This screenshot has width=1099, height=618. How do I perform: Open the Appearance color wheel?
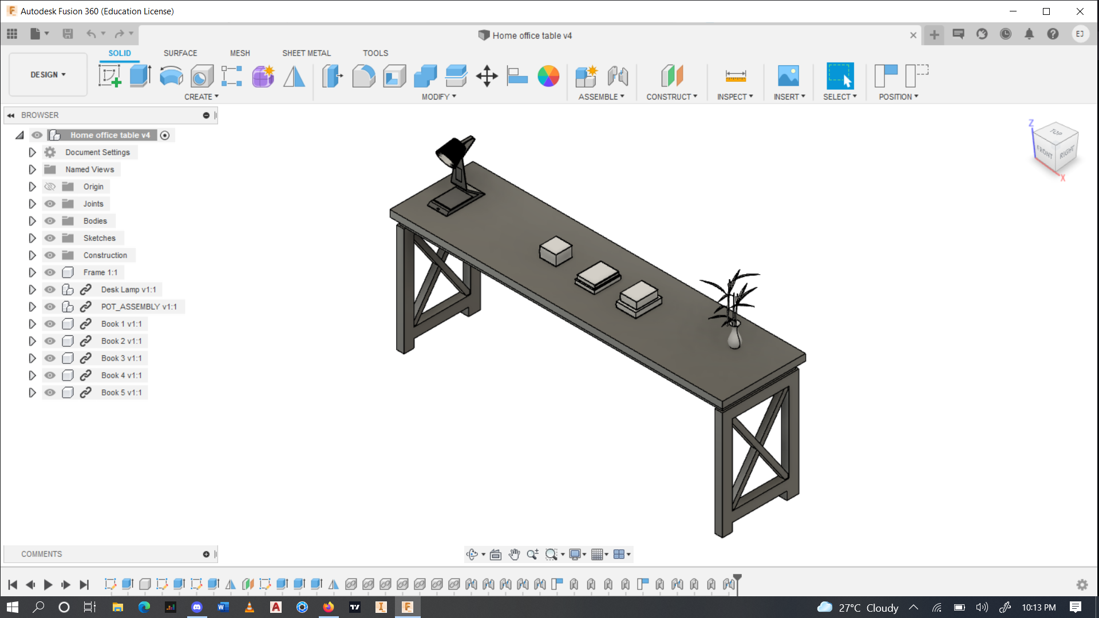[x=548, y=76]
